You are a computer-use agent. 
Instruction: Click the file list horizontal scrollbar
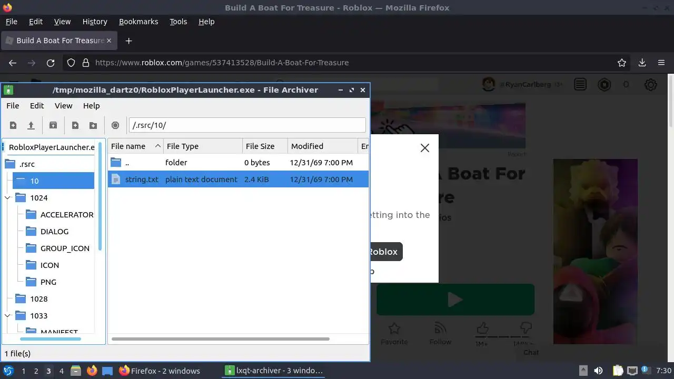tap(221, 339)
